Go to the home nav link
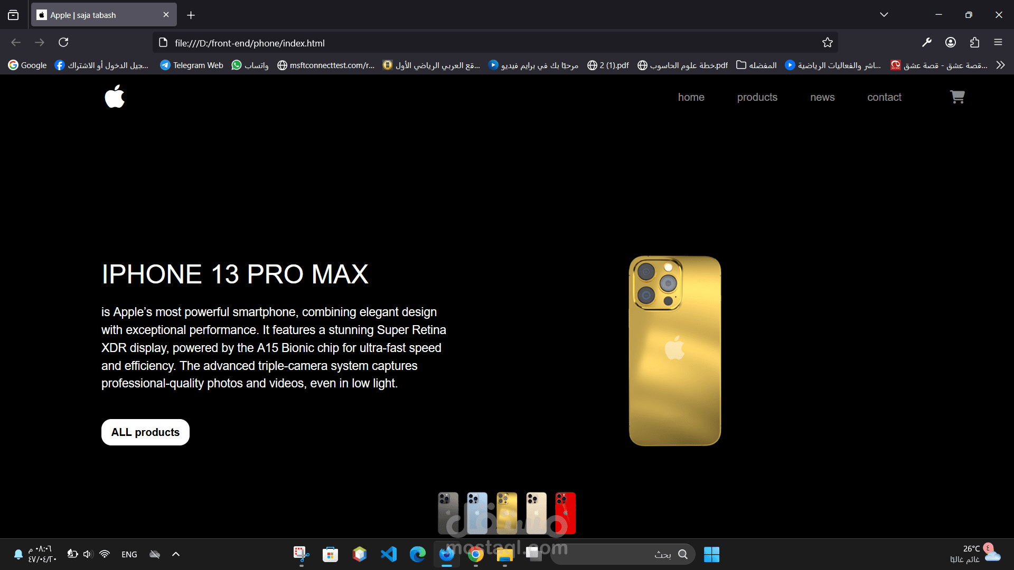 pos(691,97)
